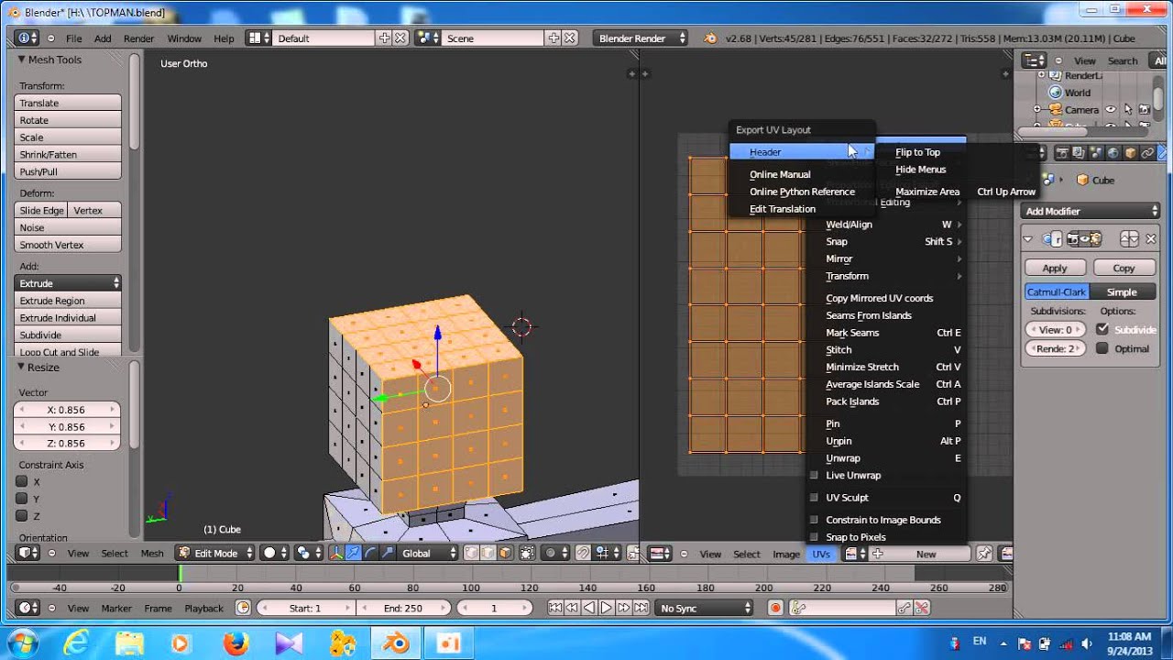This screenshot has width=1173, height=660.
Task: Collapse the modifier panel with its triangle
Action: (x=1028, y=239)
